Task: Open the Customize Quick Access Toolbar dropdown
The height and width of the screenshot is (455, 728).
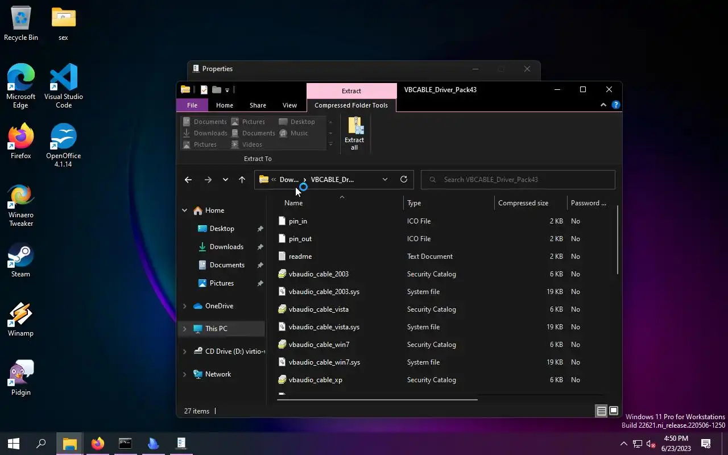Action: 227,90
